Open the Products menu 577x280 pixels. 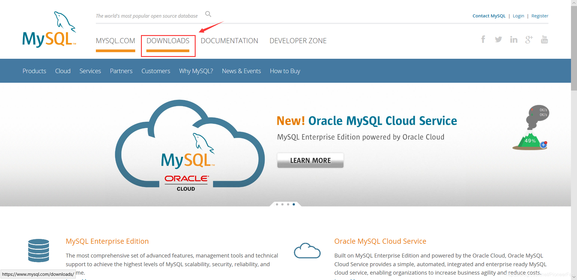pyautogui.click(x=34, y=71)
